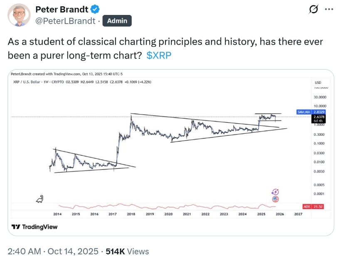This screenshot has height=256, width=343.
Task: Click the @PeterLBrandt handle
Action: [x=65, y=21]
